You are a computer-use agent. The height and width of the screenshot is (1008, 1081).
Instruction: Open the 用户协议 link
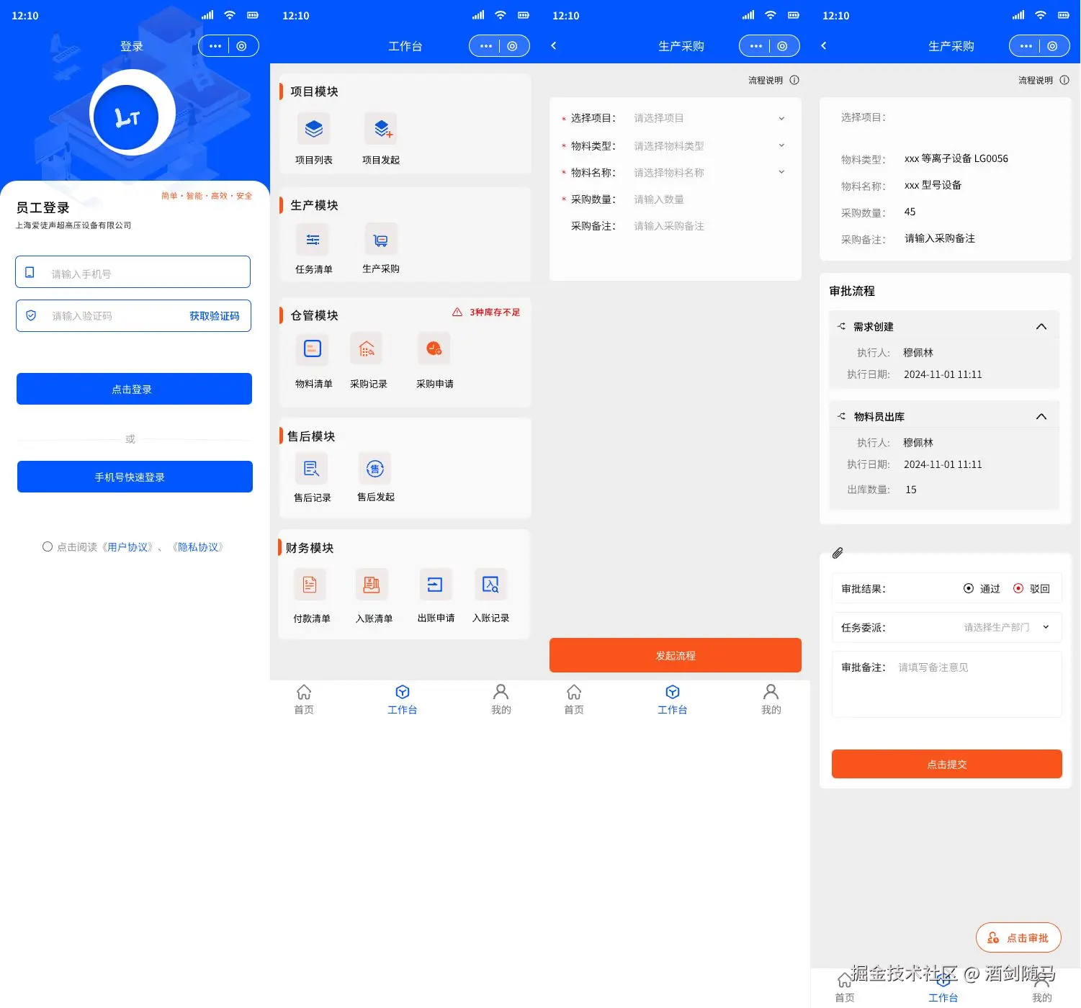pyautogui.click(x=127, y=547)
